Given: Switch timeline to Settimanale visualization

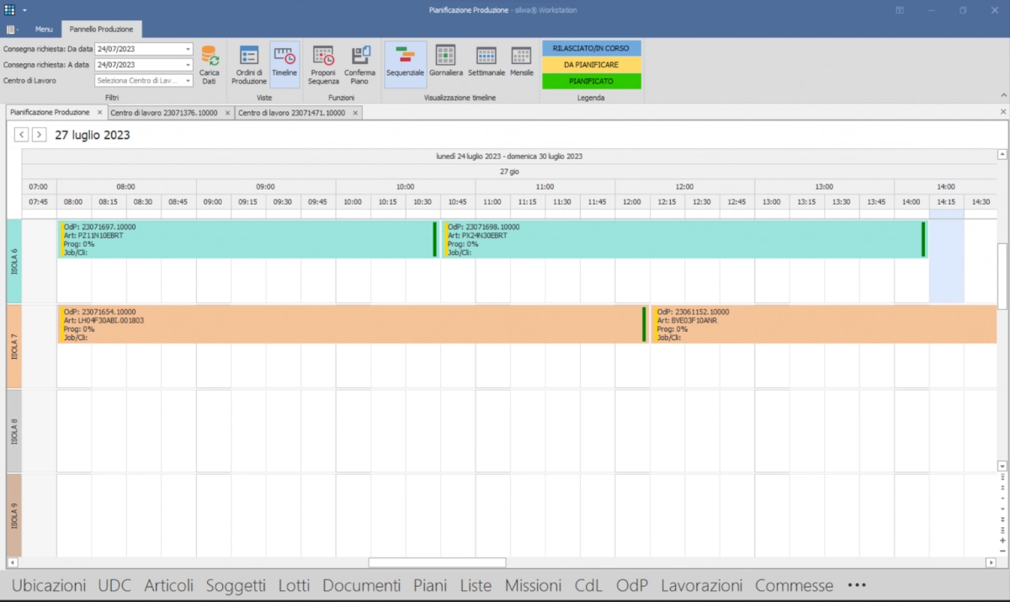Looking at the screenshot, I should pyautogui.click(x=485, y=63).
